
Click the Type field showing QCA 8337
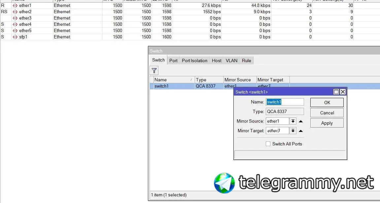coord(285,111)
